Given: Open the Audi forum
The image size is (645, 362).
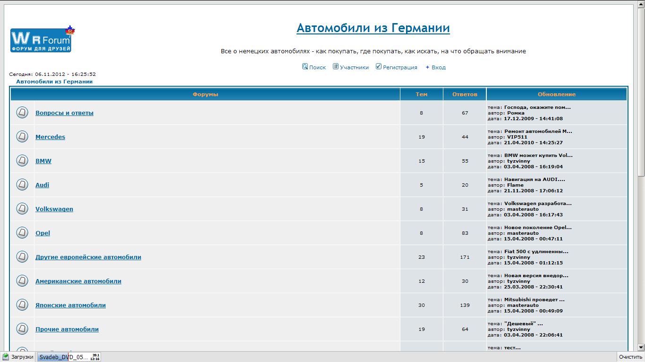Looking at the screenshot, I should (x=42, y=185).
